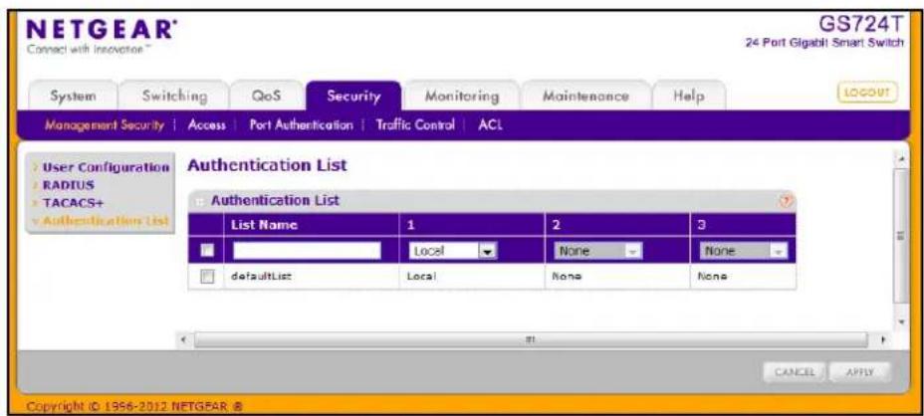The image size is (924, 416).
Task: Click the vertical scrollbar thumb
Action: tap(899, 236)
